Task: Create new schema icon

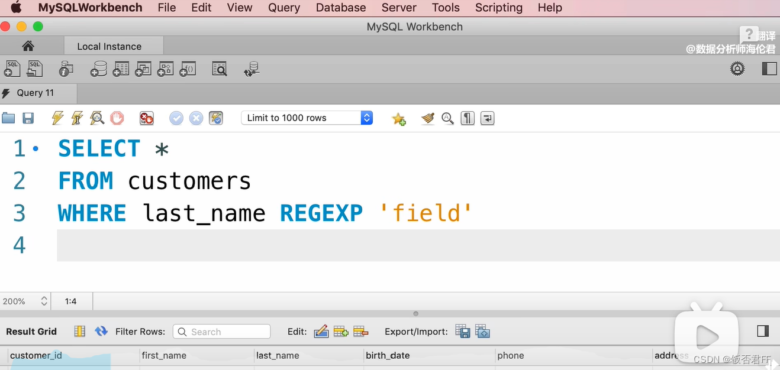Action: pyautogui.click(x=98, y=69)
